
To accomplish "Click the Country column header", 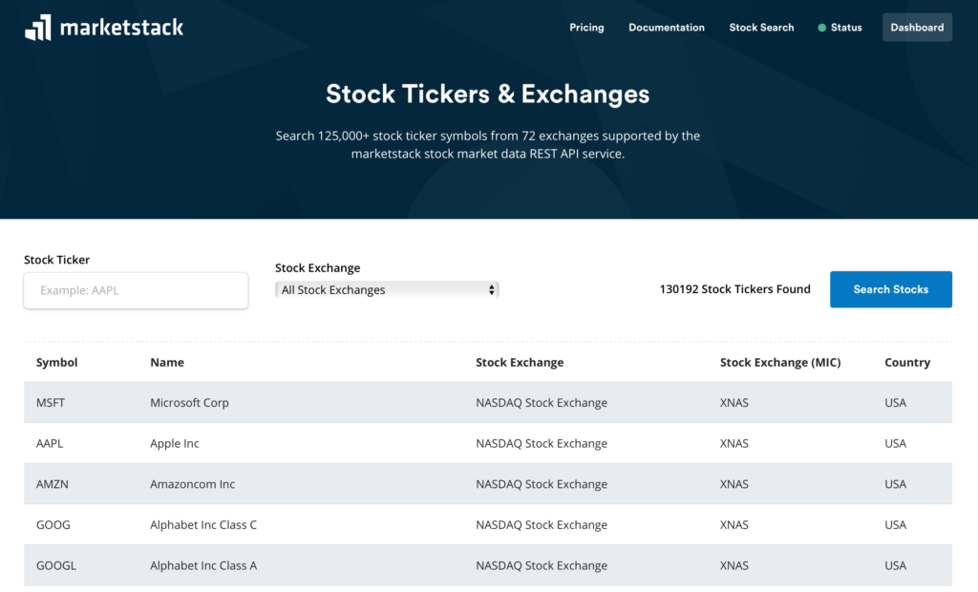I will pyautogui.click(x=907, y=363).
